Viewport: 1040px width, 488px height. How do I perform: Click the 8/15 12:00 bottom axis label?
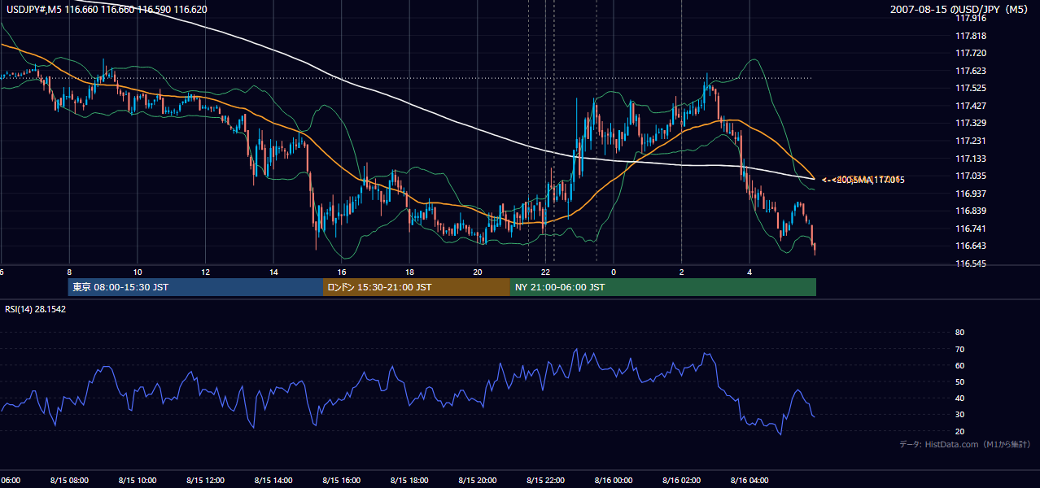point(206,480)
